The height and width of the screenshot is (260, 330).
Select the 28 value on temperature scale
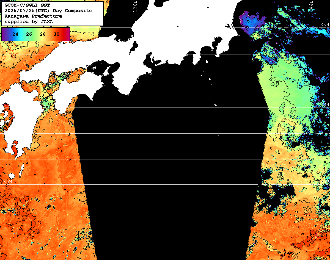click(43, 34)
